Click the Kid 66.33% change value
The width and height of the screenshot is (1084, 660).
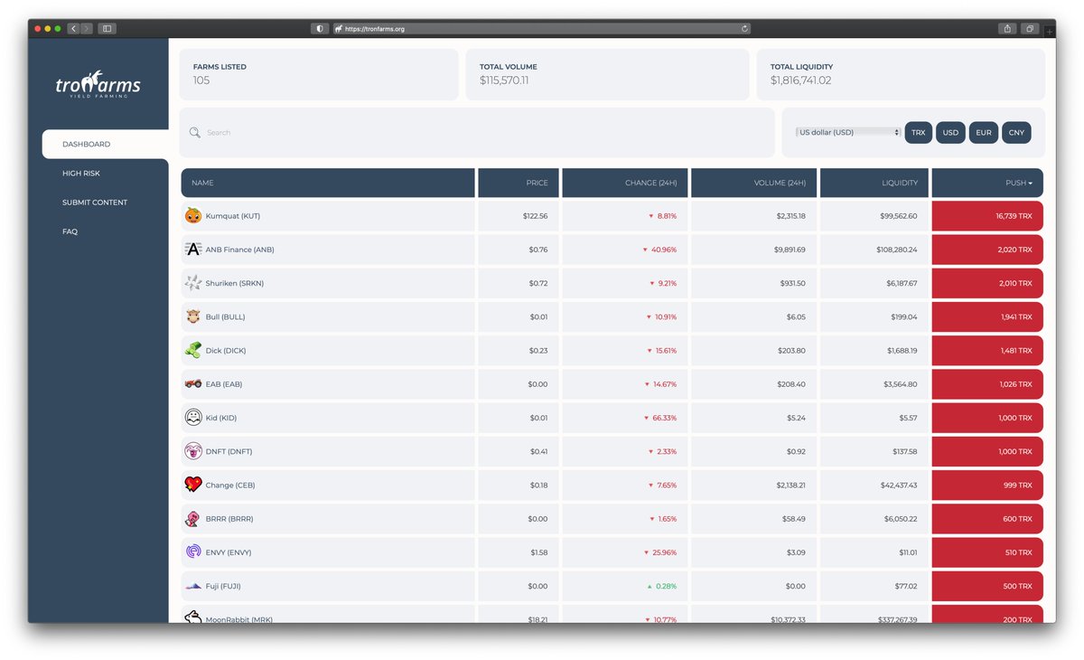(x=665, y=418)
